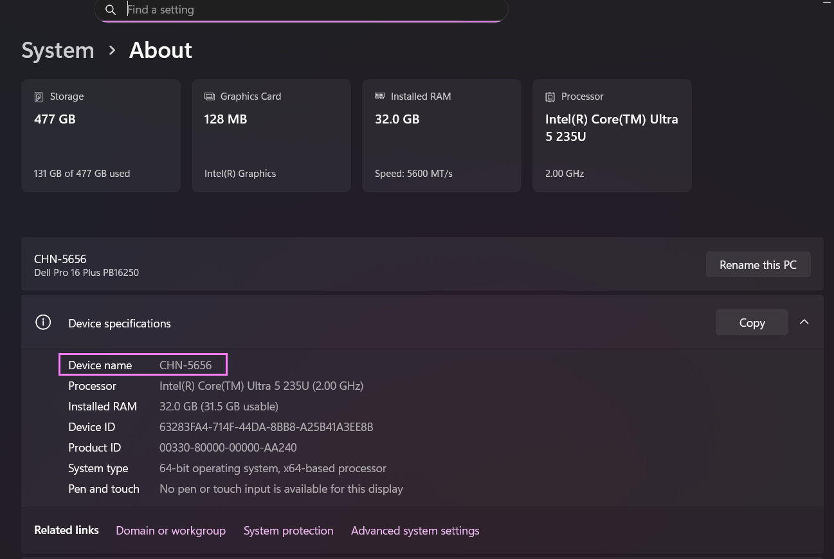This screenshot has width=834, height=559.
Task: Open Advanced system settings link
Action: tap(415, 531)
